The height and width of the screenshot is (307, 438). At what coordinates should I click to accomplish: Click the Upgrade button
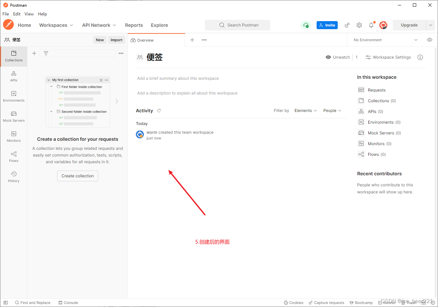[x=409, y=25]
